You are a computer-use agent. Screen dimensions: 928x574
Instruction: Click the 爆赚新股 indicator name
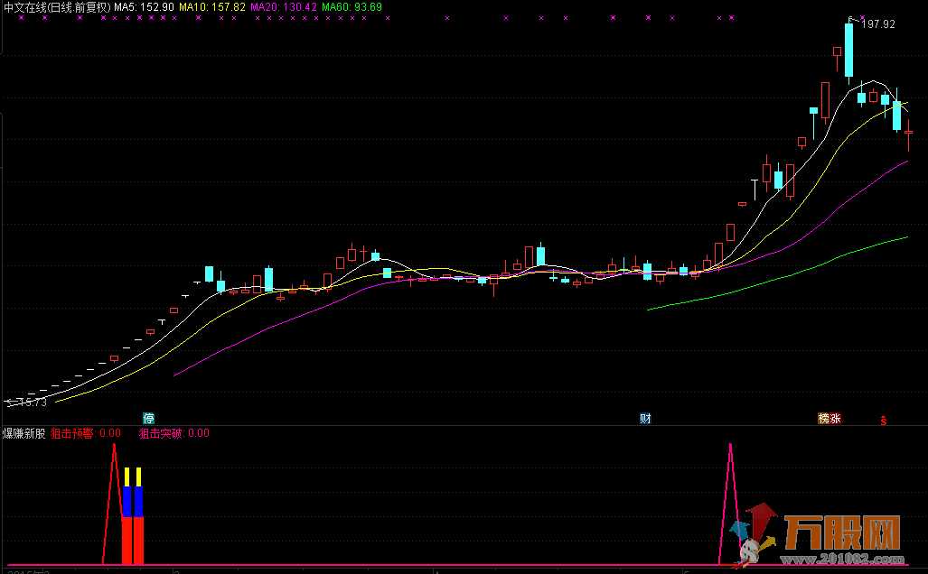click(23, 433)
